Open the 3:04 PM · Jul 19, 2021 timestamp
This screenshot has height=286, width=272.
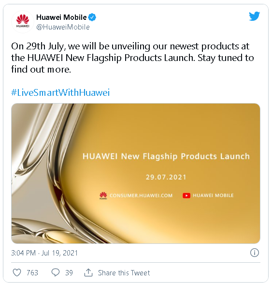tap(44, 253)
